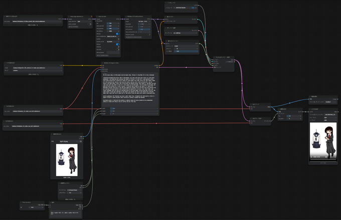Toggle the bottom switch below verbose
This screenshot has width=341, height=220.
(x=118, y=49)
